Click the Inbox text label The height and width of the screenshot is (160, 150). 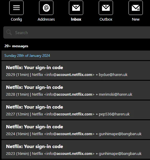(x=76, y=19)
